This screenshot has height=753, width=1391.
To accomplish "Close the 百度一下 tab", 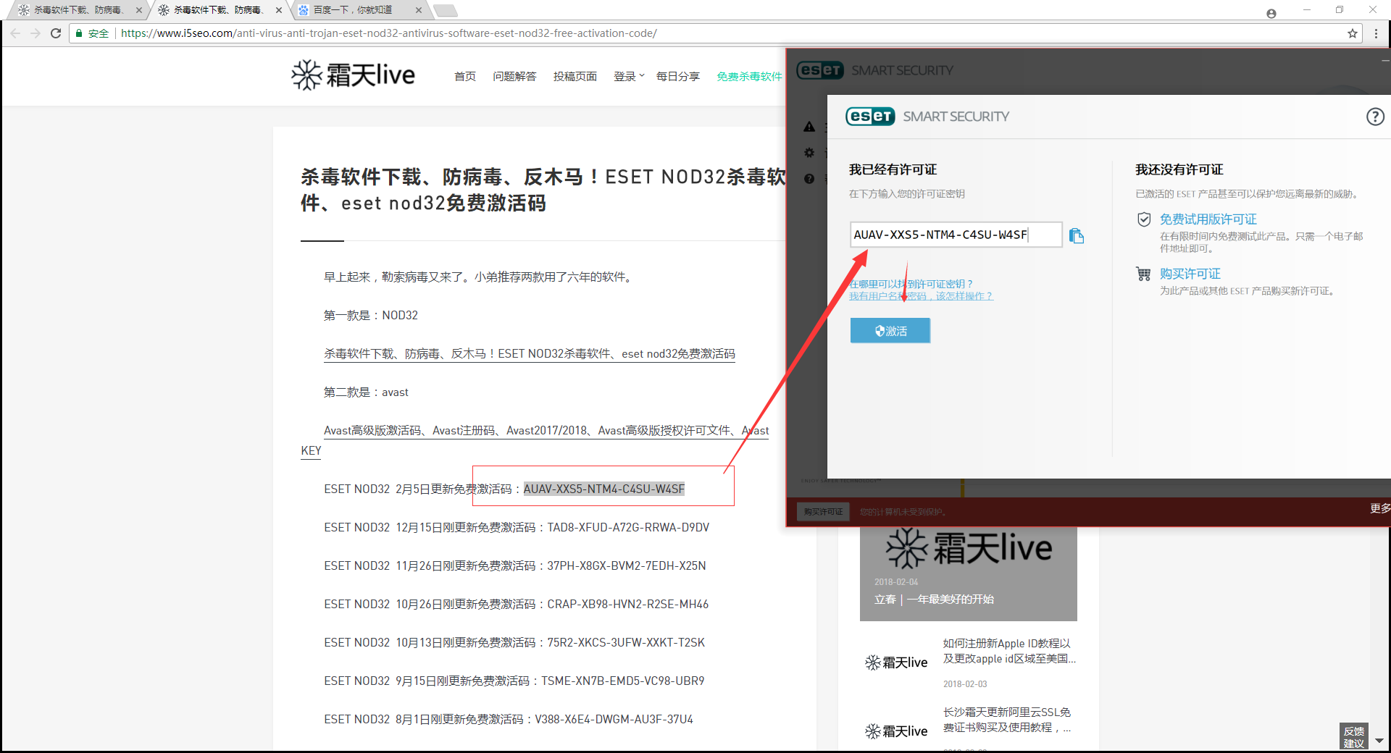I will point(419,10).
